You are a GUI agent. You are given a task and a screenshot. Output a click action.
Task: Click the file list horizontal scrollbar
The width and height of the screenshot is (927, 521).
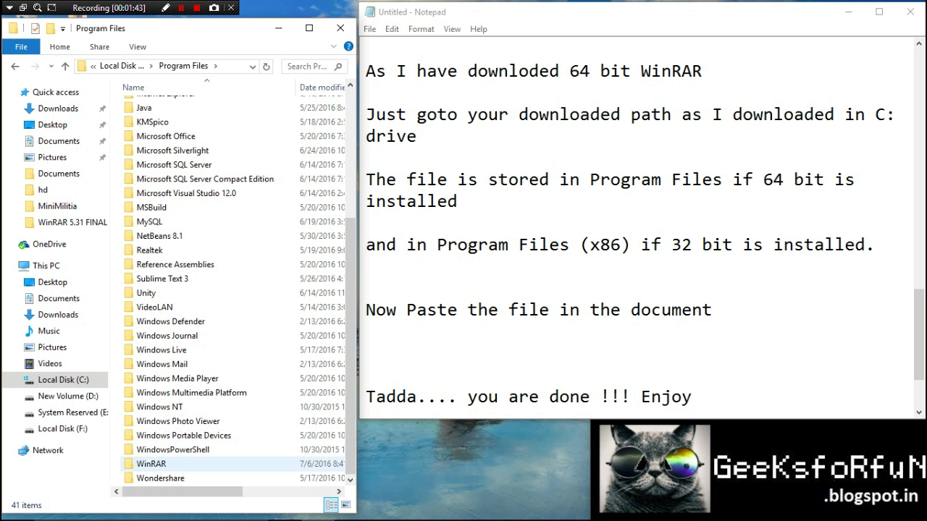click(x=183, y=491)
